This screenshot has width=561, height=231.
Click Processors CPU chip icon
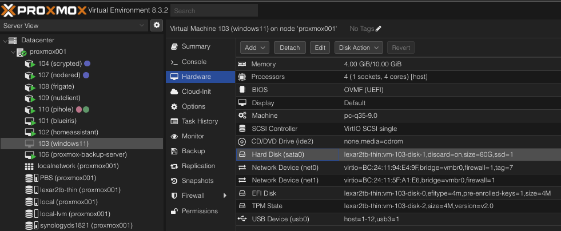[242, 77]
